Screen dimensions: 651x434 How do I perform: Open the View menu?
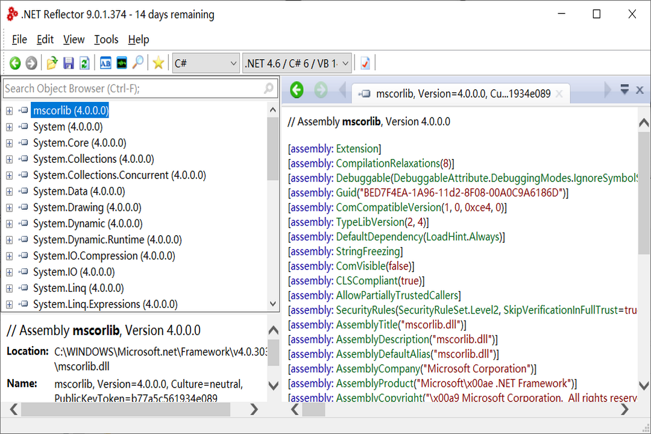tap(74, 40)
